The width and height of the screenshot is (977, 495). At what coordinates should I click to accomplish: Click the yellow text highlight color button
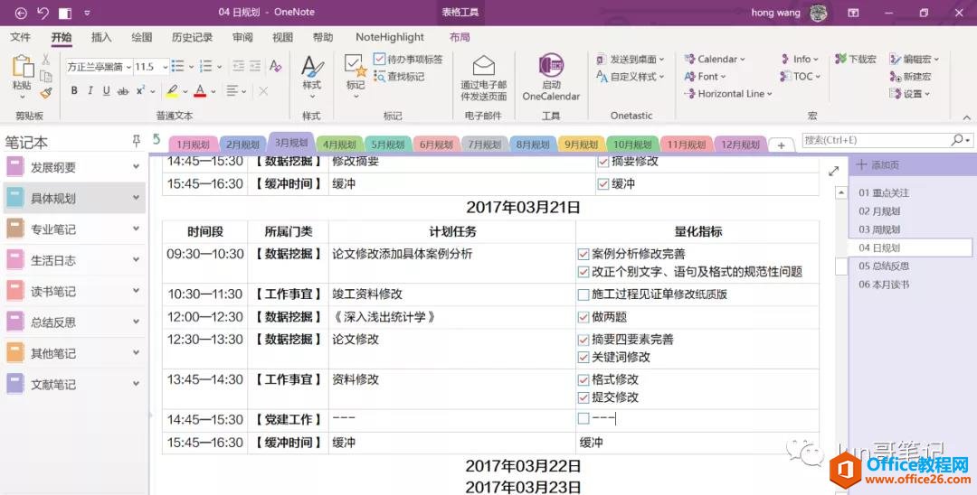[x=171, y=91]
